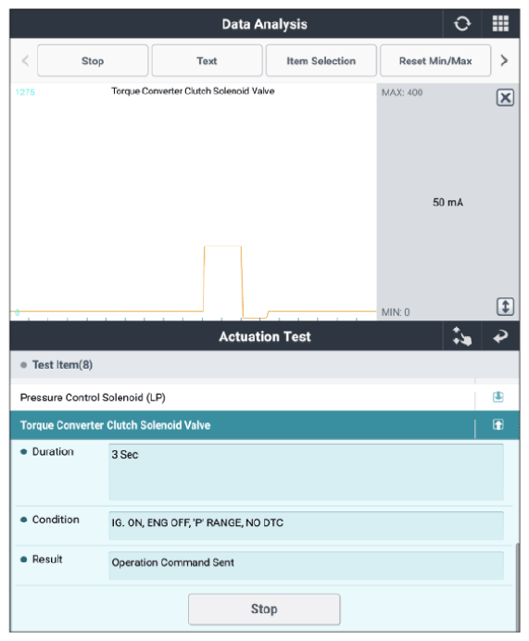Select Pressure Control Solenoid (LP) test item

pyautogui.click(x=242, y=397)
